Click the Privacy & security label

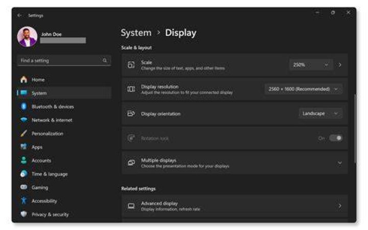50,215
